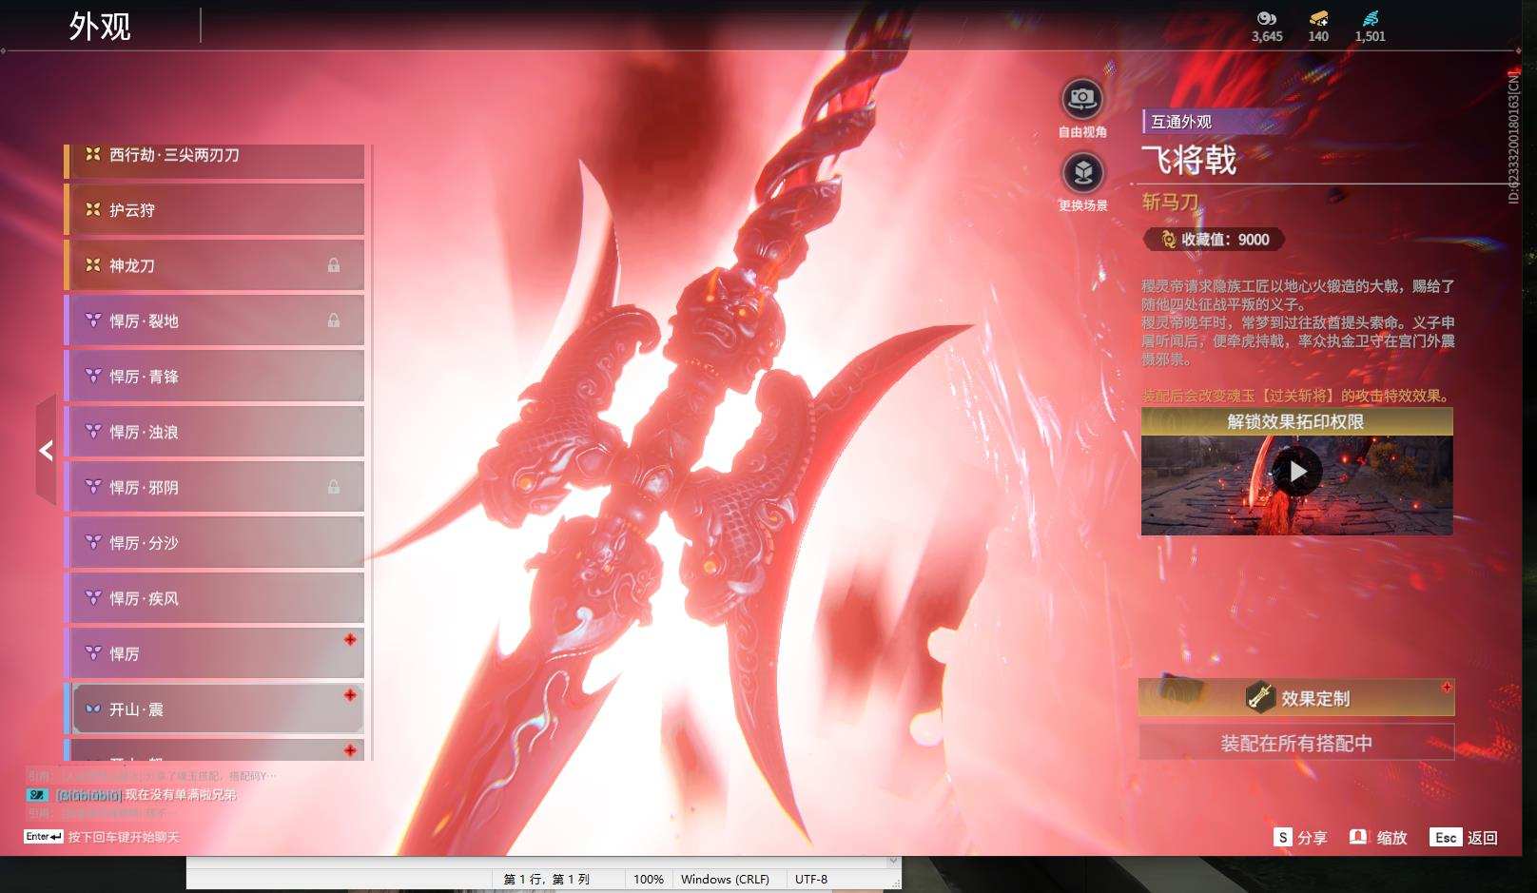
Task: Select the 神龙刀 skin entry
Action: tap(214, 265)
